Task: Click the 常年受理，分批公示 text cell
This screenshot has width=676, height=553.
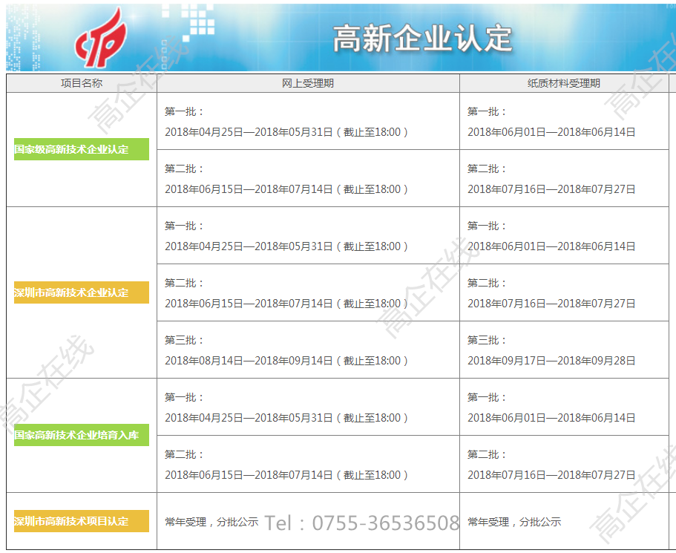Action: (212, 522)
